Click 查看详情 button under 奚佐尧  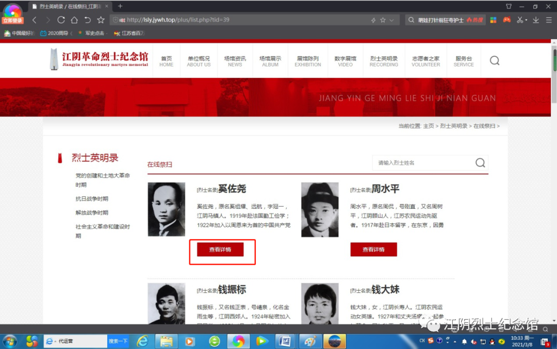(x=220, y=250)
